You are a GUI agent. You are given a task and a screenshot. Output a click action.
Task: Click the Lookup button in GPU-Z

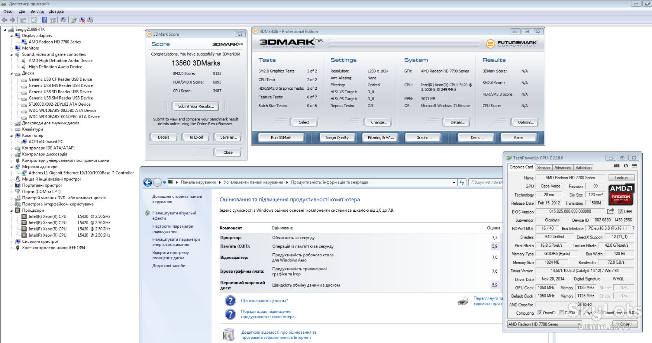point(621,178)
